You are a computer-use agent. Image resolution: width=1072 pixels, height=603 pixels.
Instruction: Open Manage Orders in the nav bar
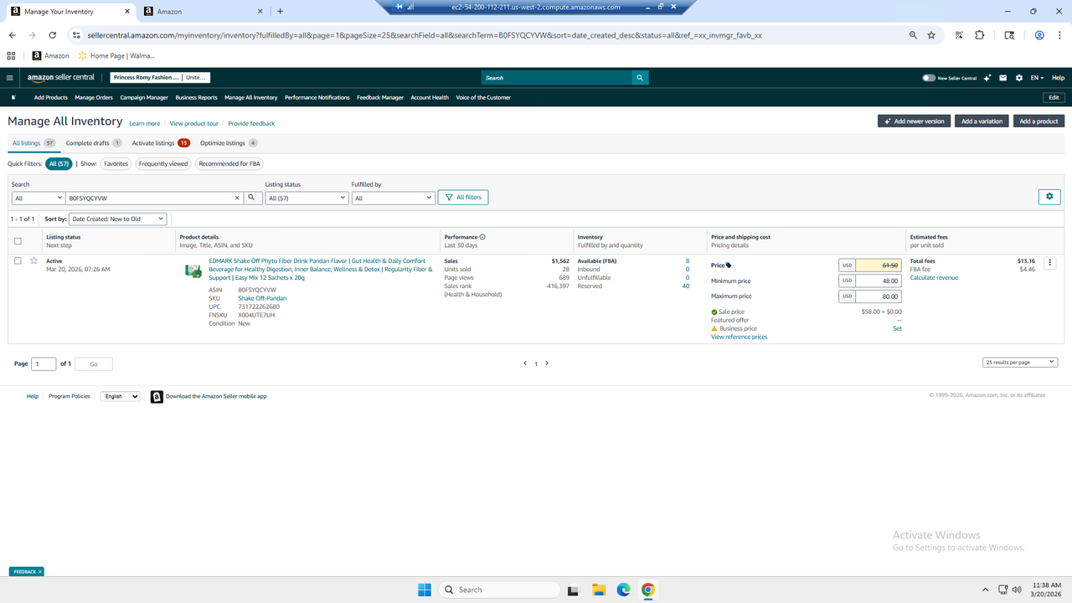(94, 97)
